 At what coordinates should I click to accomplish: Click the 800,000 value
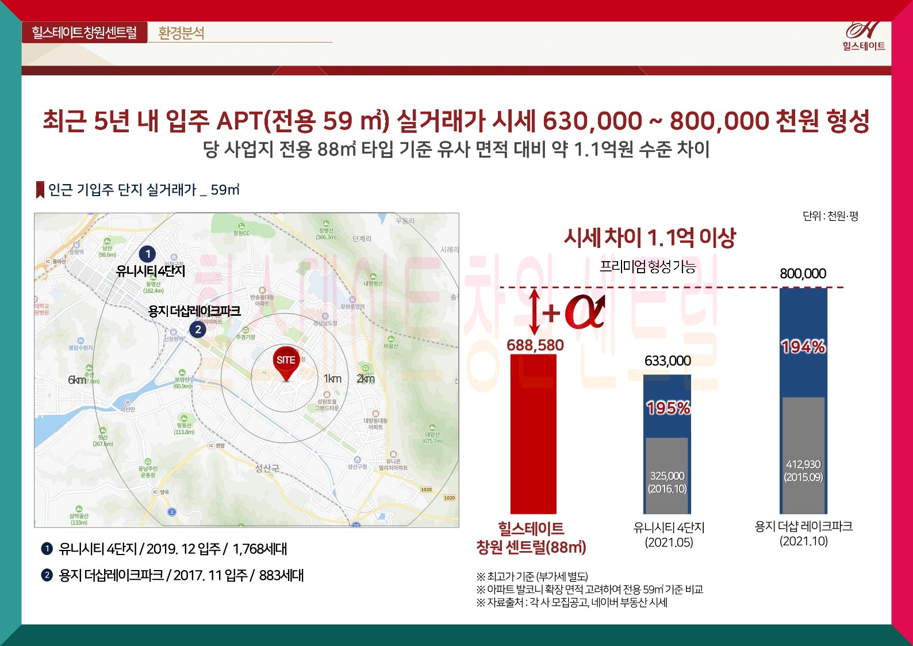click(x=803, y=274)
